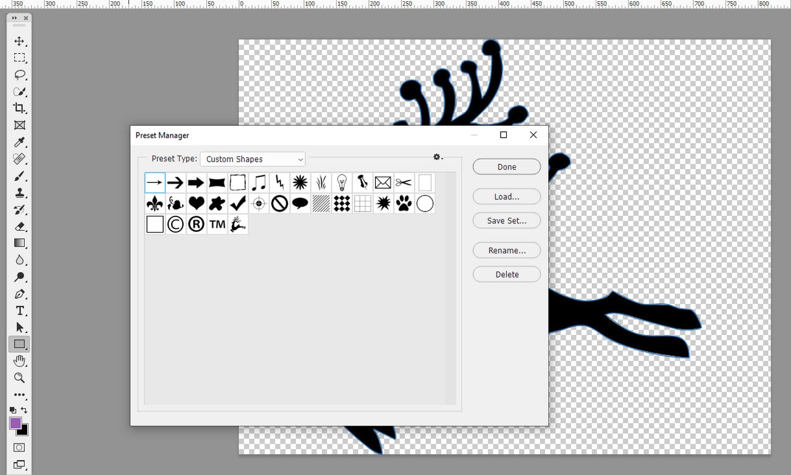The width and height of the screenshot is (791, 475).
Task: Open the Edit Toolbar three-dots menu
Action: (20, 395)
